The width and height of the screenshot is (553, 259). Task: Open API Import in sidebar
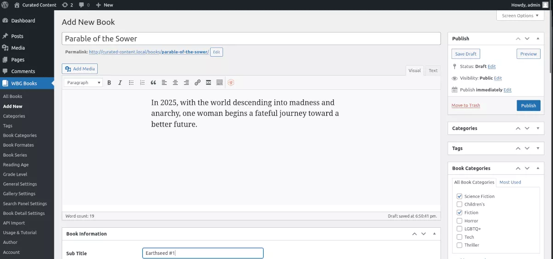pos(14,223)
